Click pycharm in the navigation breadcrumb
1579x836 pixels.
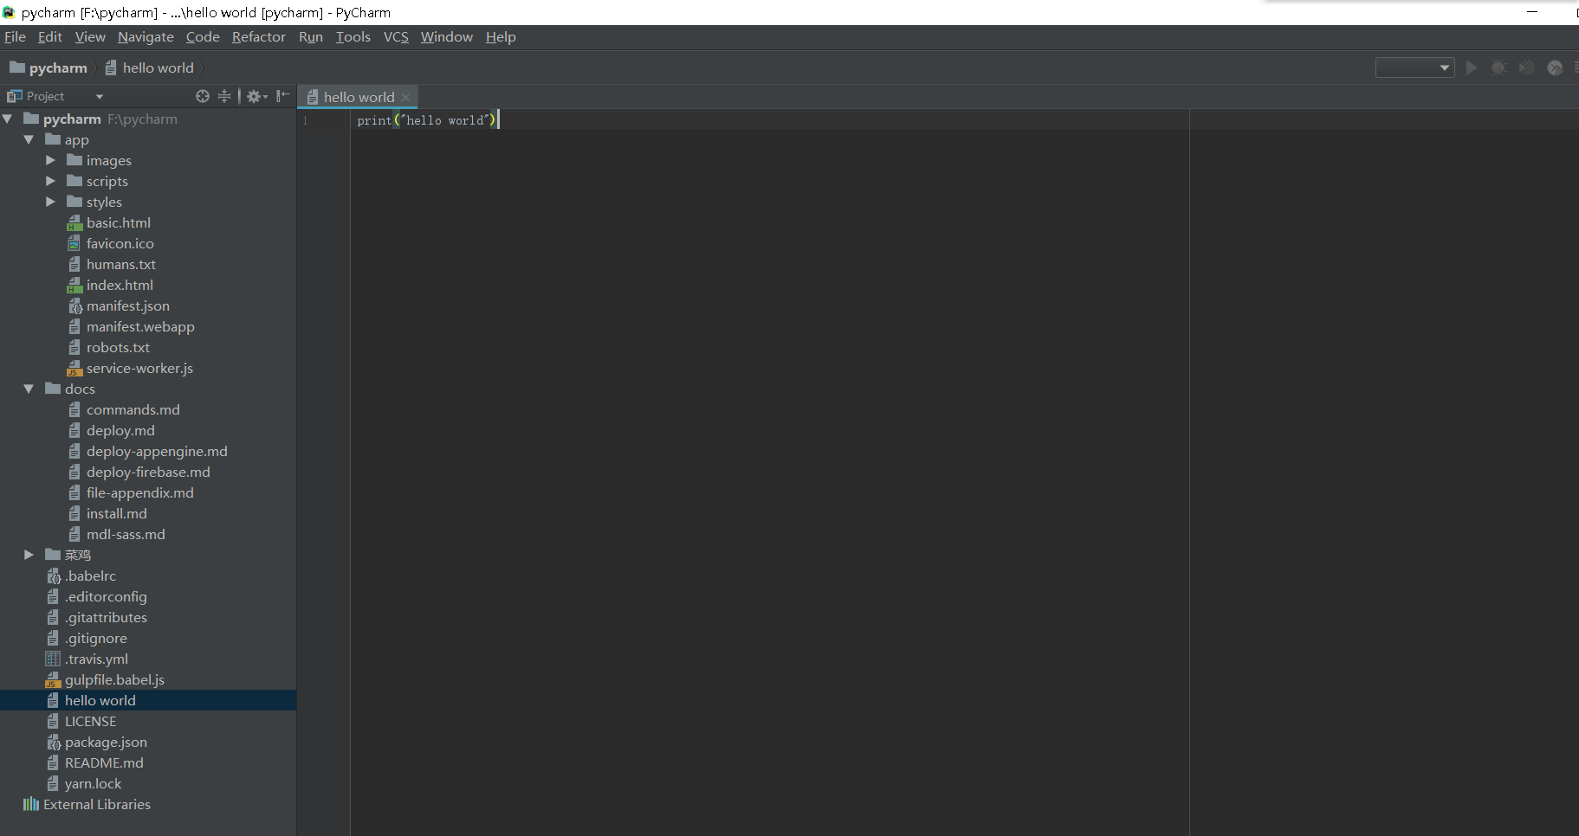click(x=57, y=68)
